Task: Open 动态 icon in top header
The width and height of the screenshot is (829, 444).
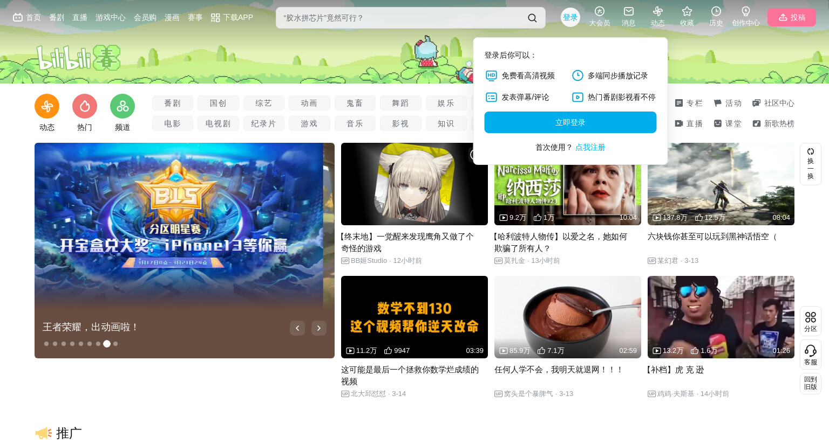Action: [658, 11]
